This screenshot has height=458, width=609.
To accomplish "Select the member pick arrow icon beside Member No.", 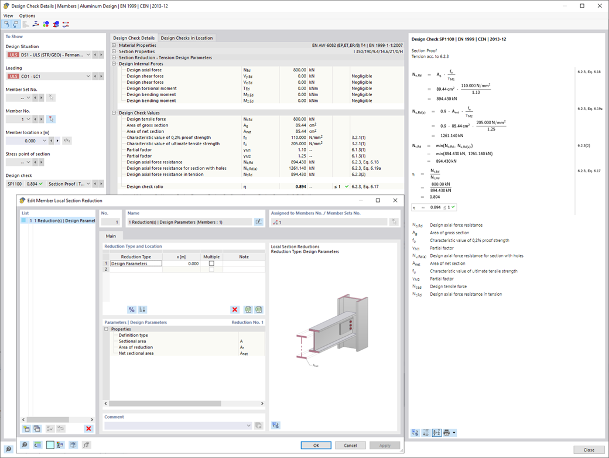I will [x=52, y=118].
